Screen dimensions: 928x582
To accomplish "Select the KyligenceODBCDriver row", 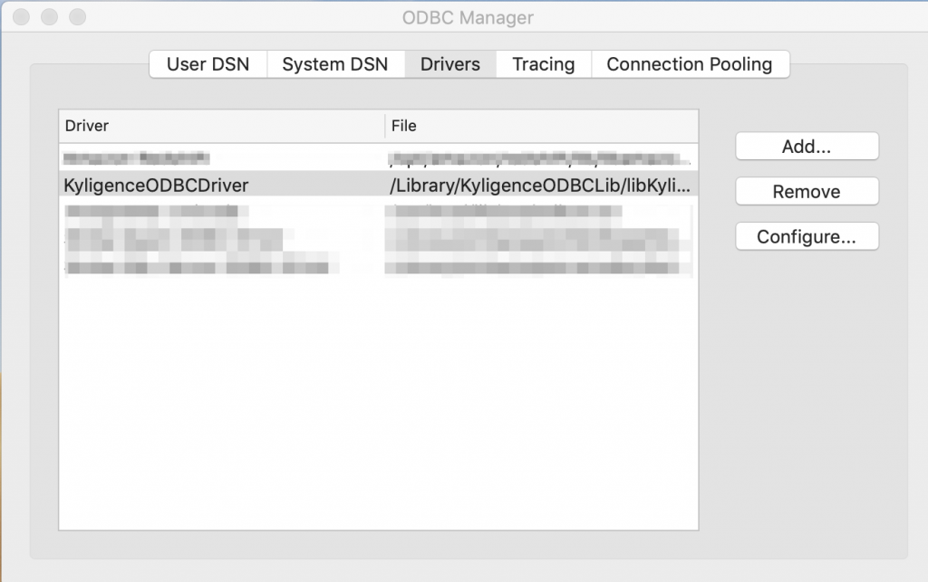I will pyautogui.click(x=156, y=186).
